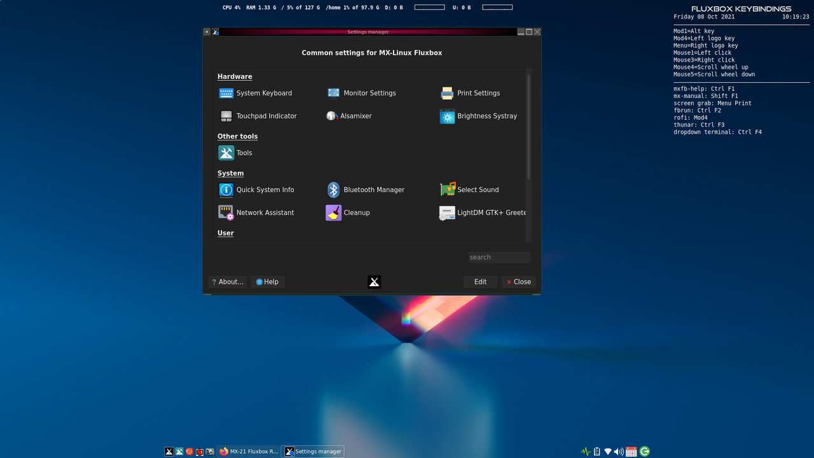Open MX Tools icon in taskbar
This screenshot has width=814, height=458.
point(179,452)
